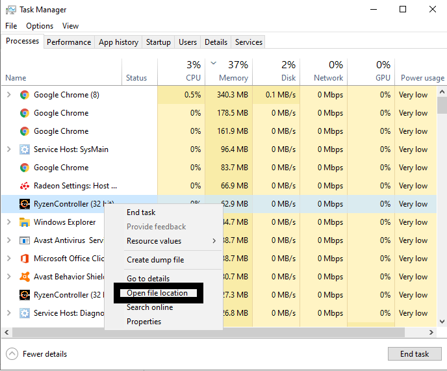Click the Chrome icon in the 83.7 MB row

[x=25, y=168]
